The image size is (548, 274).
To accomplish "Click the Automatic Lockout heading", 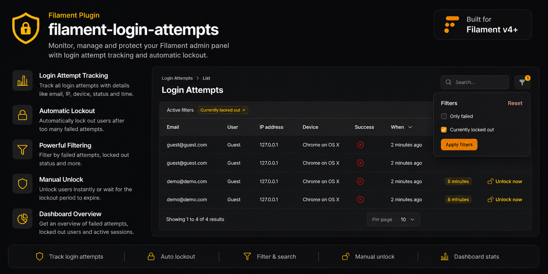I will click(67, 111).
